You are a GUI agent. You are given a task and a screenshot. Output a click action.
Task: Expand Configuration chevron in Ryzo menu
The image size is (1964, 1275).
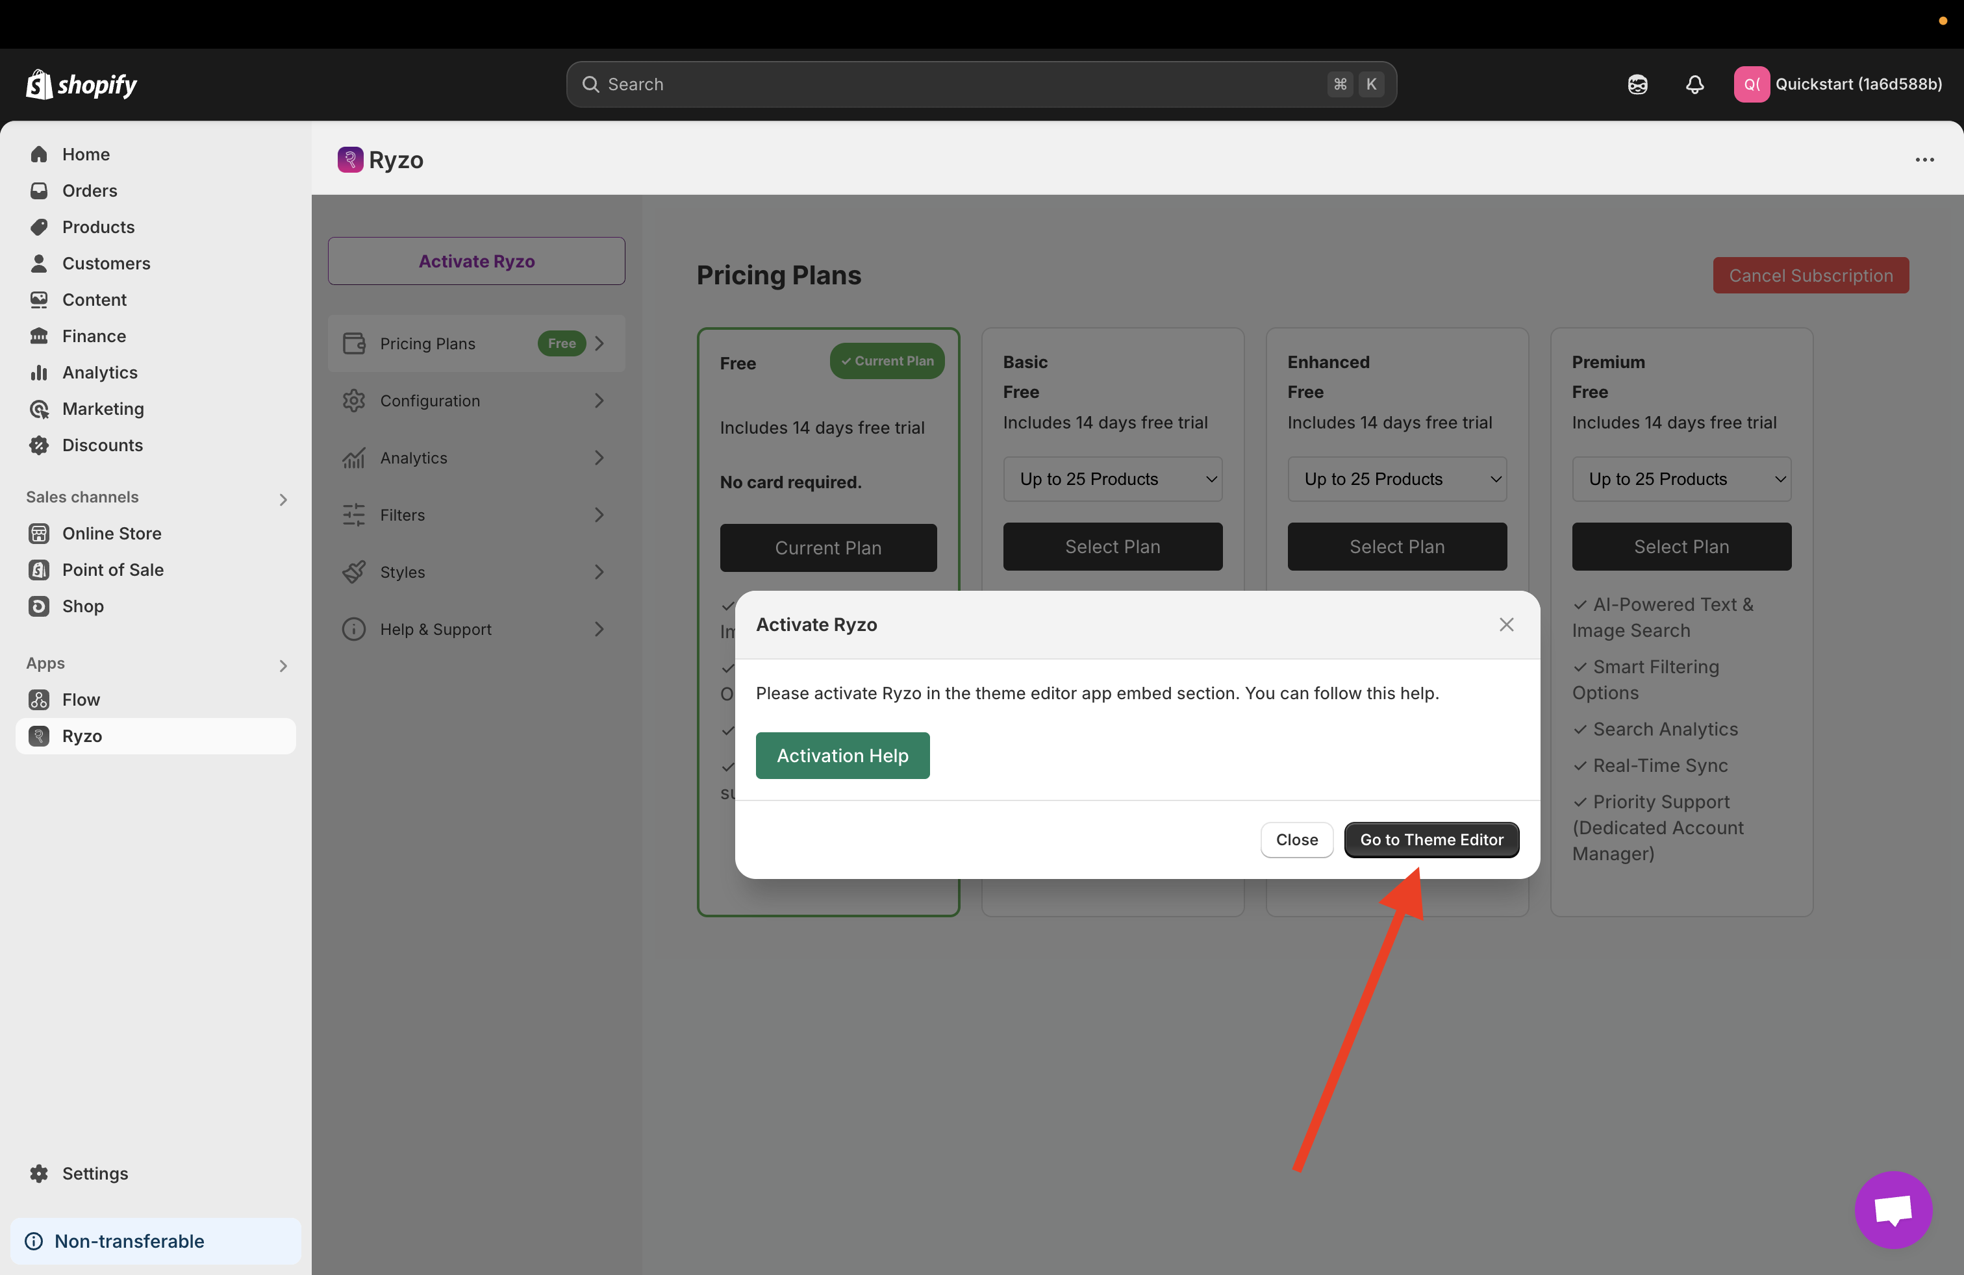click(x=600, y=400)
